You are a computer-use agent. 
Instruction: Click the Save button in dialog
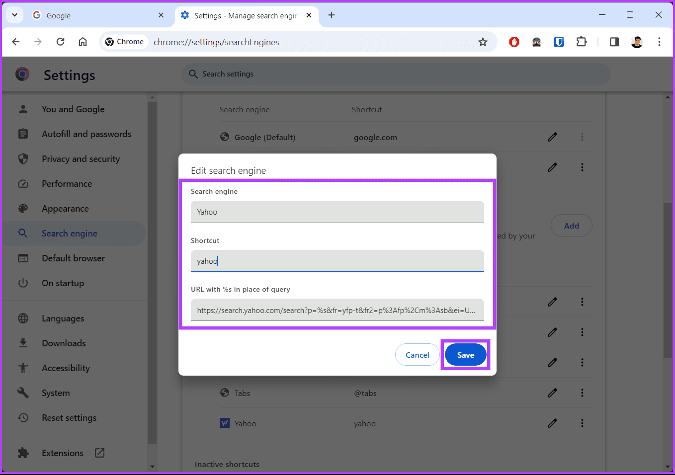point(465,355)
